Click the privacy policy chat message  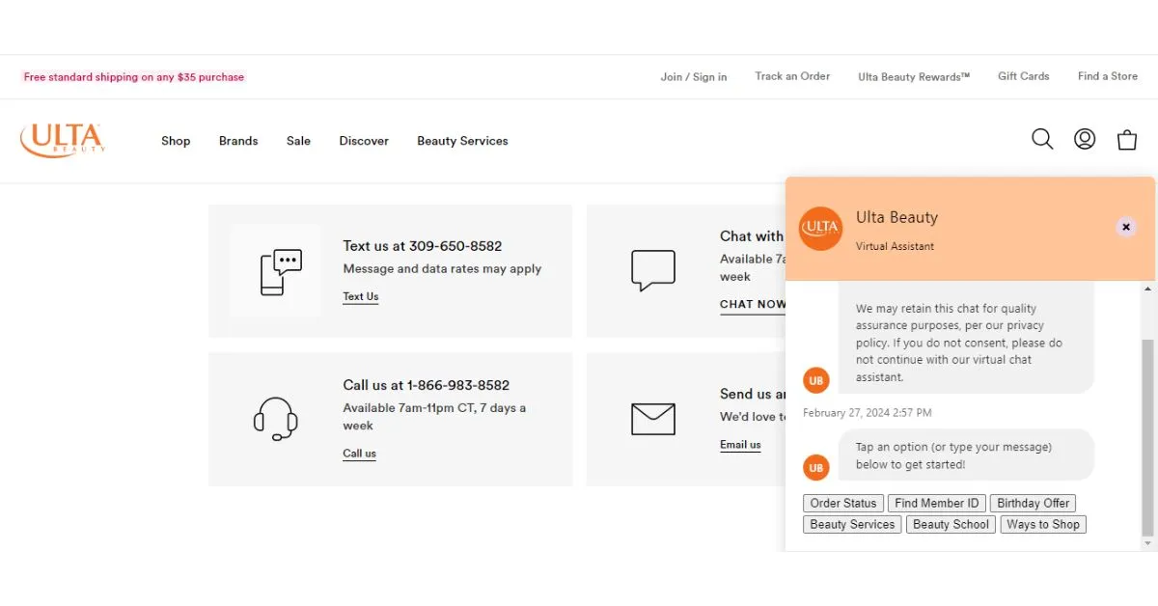point(966,338)
